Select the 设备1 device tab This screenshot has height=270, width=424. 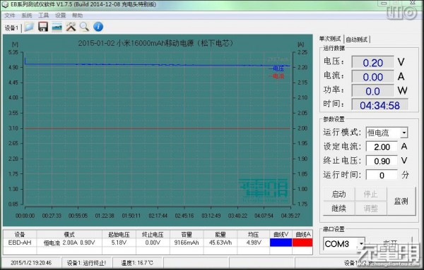click(11, 27)
